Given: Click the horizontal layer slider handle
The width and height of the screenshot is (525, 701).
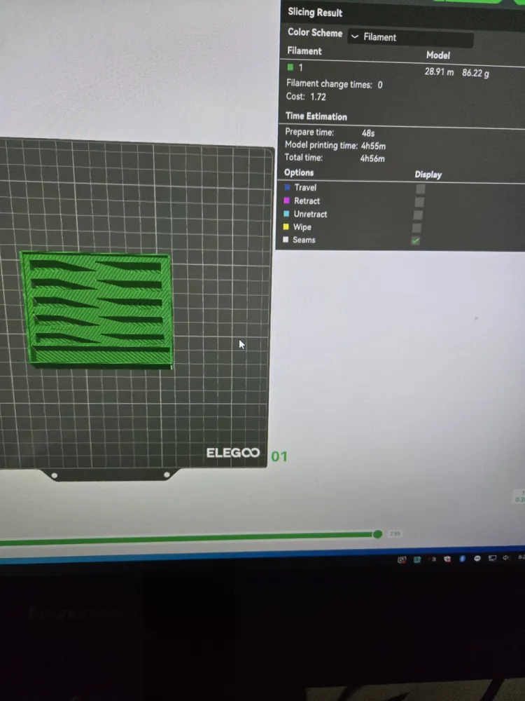Looking at the screenshot, I should 378,533.
